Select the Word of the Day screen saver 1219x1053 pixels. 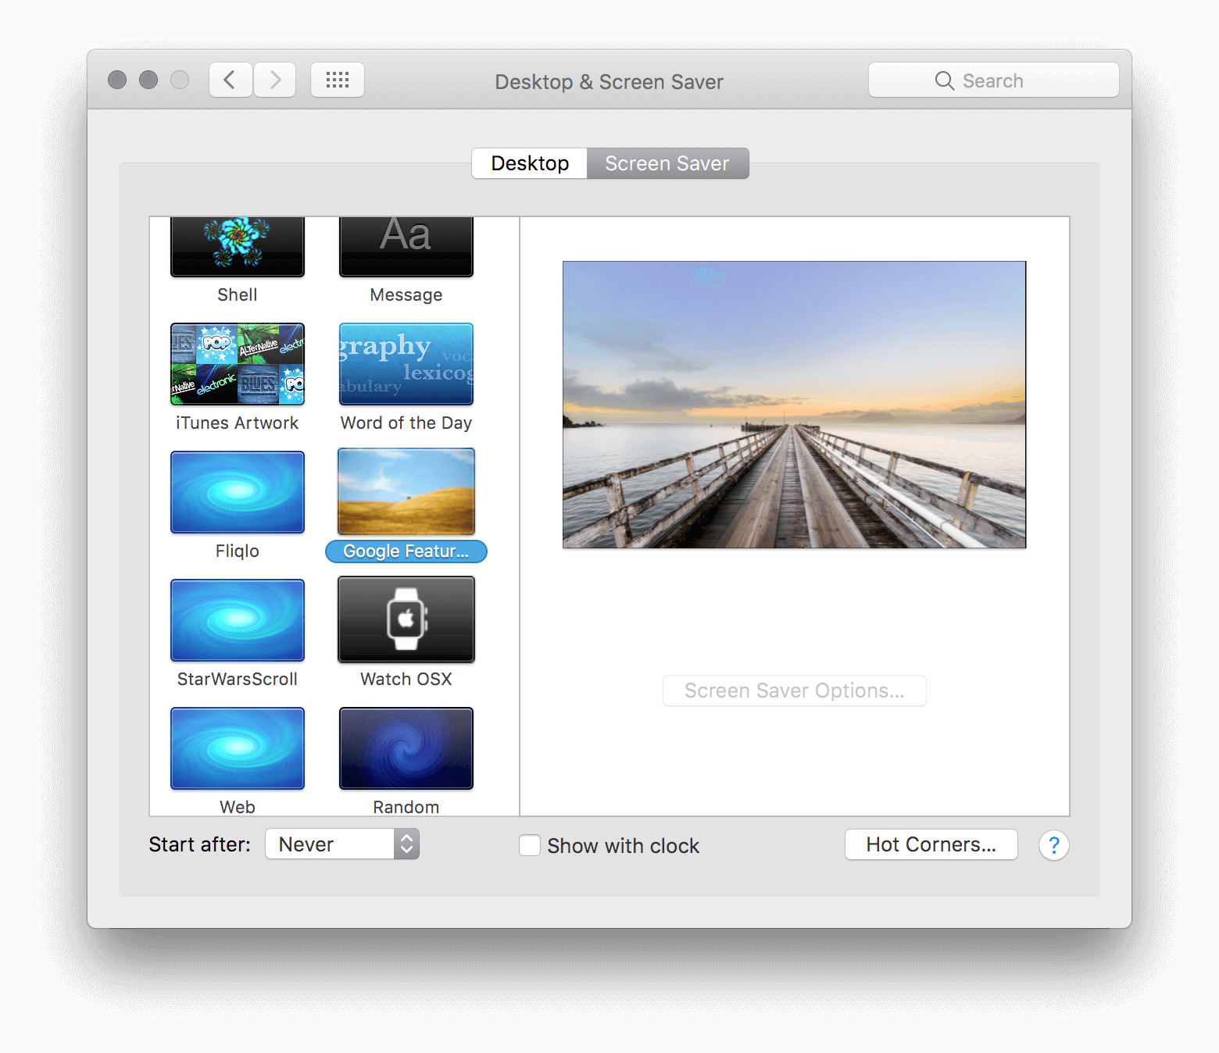tap(406, 364)
